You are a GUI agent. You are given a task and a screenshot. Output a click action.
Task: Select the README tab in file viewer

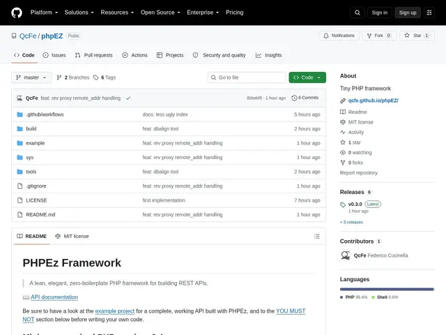tap(32, 237)
